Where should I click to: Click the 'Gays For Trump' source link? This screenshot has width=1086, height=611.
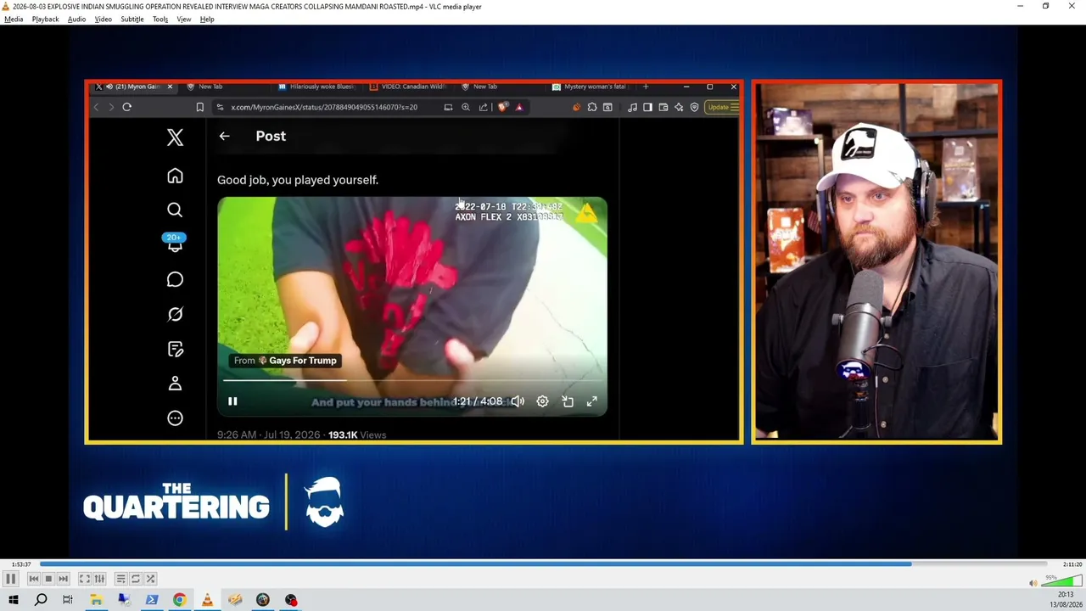tap(286, 361)
